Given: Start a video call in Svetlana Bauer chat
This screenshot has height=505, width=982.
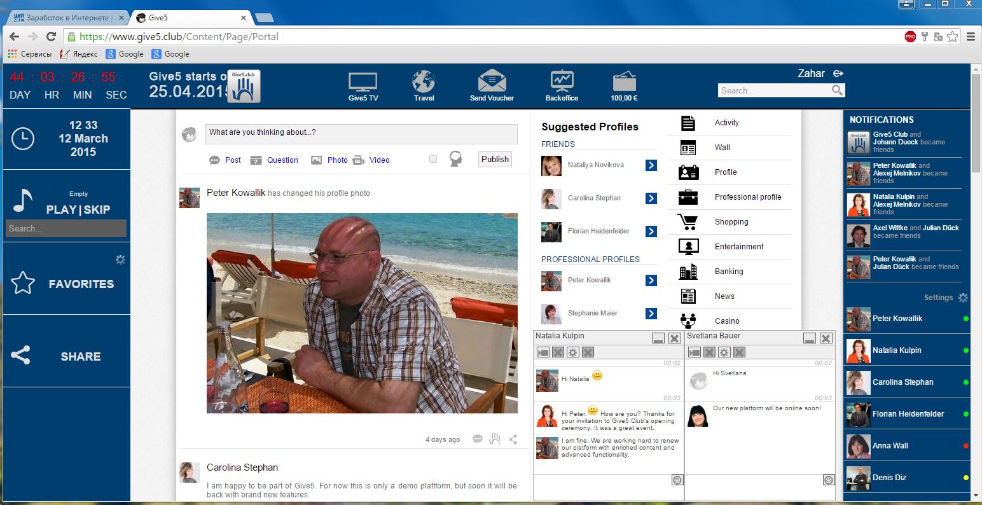Looking at the screenshot, I should click(x=695, y=352).
